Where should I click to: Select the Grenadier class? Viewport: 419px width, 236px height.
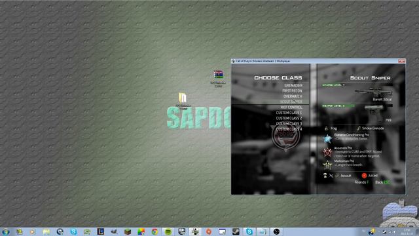293,85
